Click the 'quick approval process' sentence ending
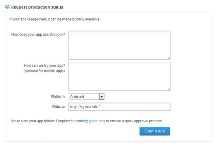This screenshot has height=146, width=217. 142,121
